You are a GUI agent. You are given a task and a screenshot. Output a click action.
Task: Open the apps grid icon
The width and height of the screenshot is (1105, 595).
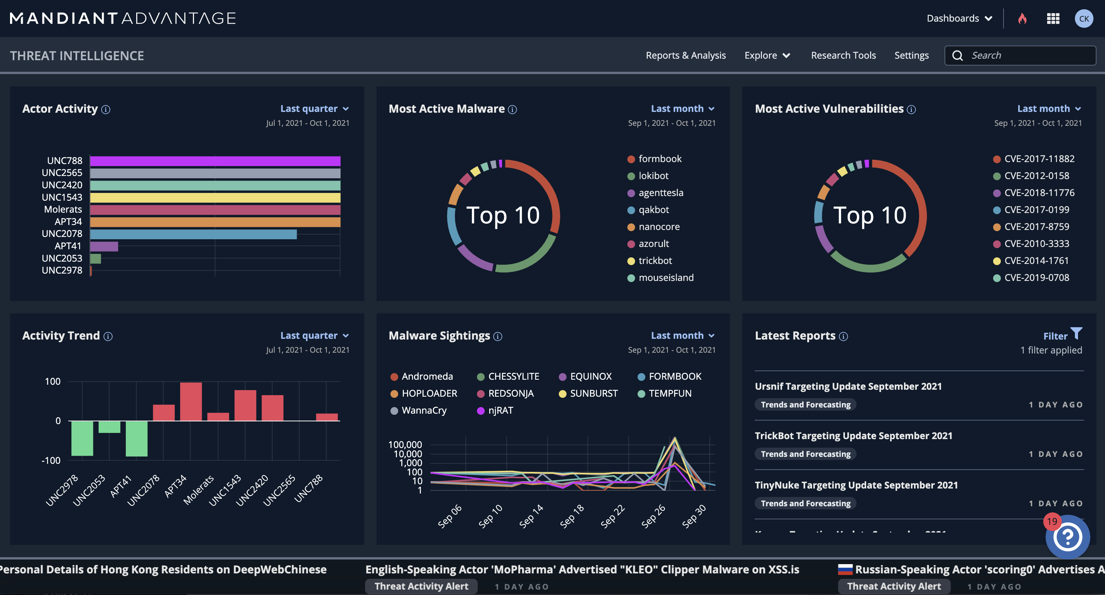[x=1053, y=19]
